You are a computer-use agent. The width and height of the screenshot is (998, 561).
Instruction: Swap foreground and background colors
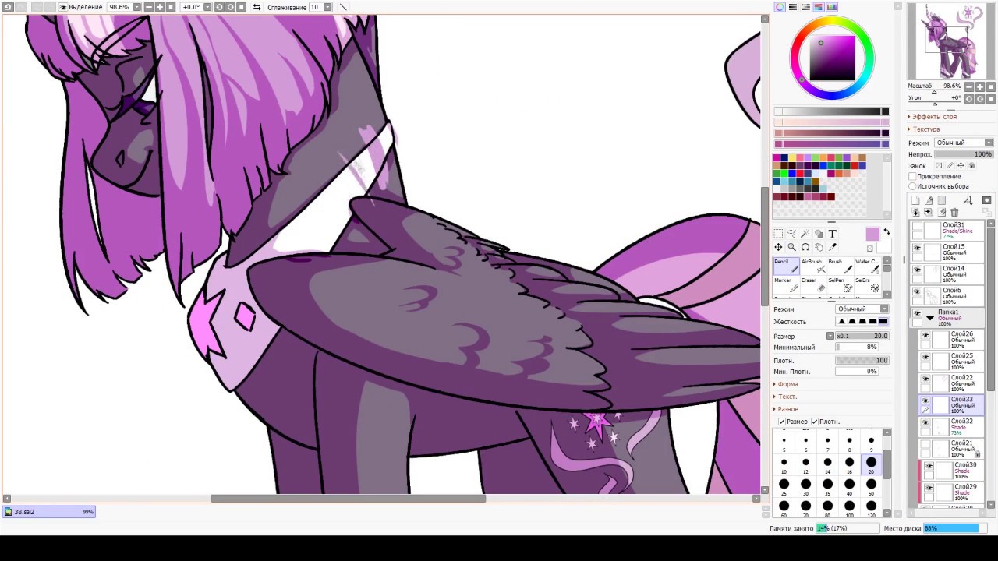(887, 231)
